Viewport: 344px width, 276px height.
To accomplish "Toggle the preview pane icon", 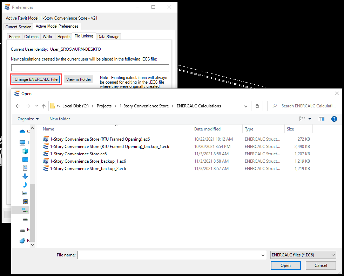I will [322, 119].
